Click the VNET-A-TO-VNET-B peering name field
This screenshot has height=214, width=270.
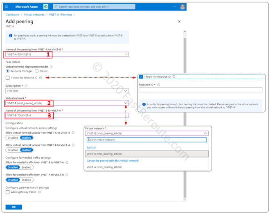click(x=67, y=54)
